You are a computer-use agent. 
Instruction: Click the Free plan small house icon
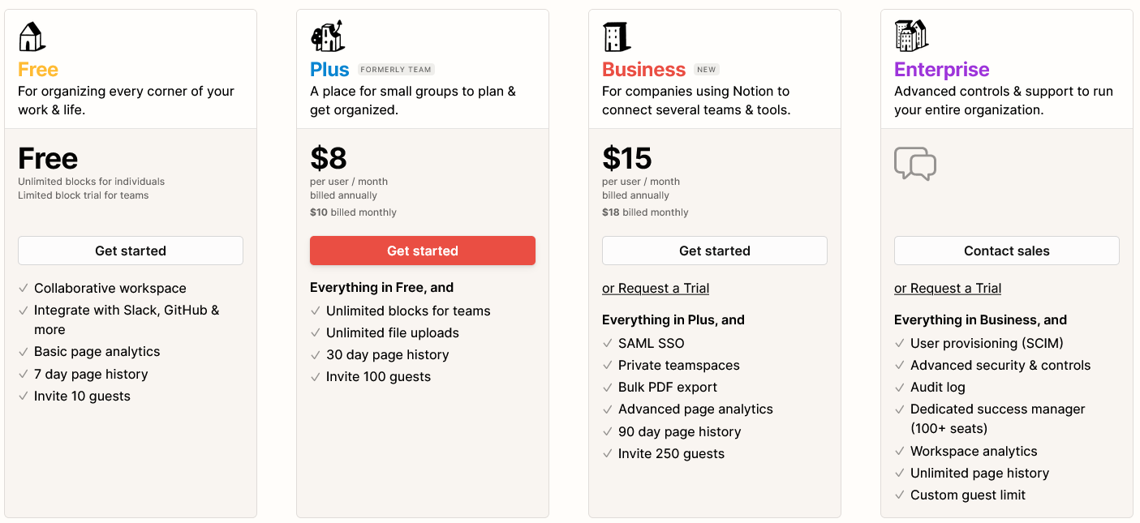pos(32,36)
